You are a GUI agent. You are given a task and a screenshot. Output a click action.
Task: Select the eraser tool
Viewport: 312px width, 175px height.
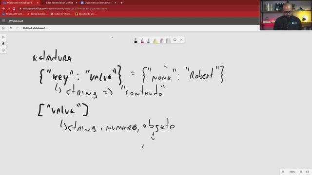click(x=162, y=40)
